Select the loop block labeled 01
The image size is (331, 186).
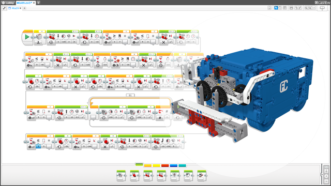130,95
